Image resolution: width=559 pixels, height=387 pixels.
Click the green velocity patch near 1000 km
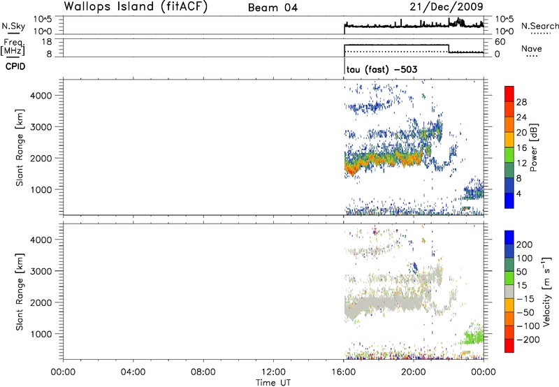[474, 337]
